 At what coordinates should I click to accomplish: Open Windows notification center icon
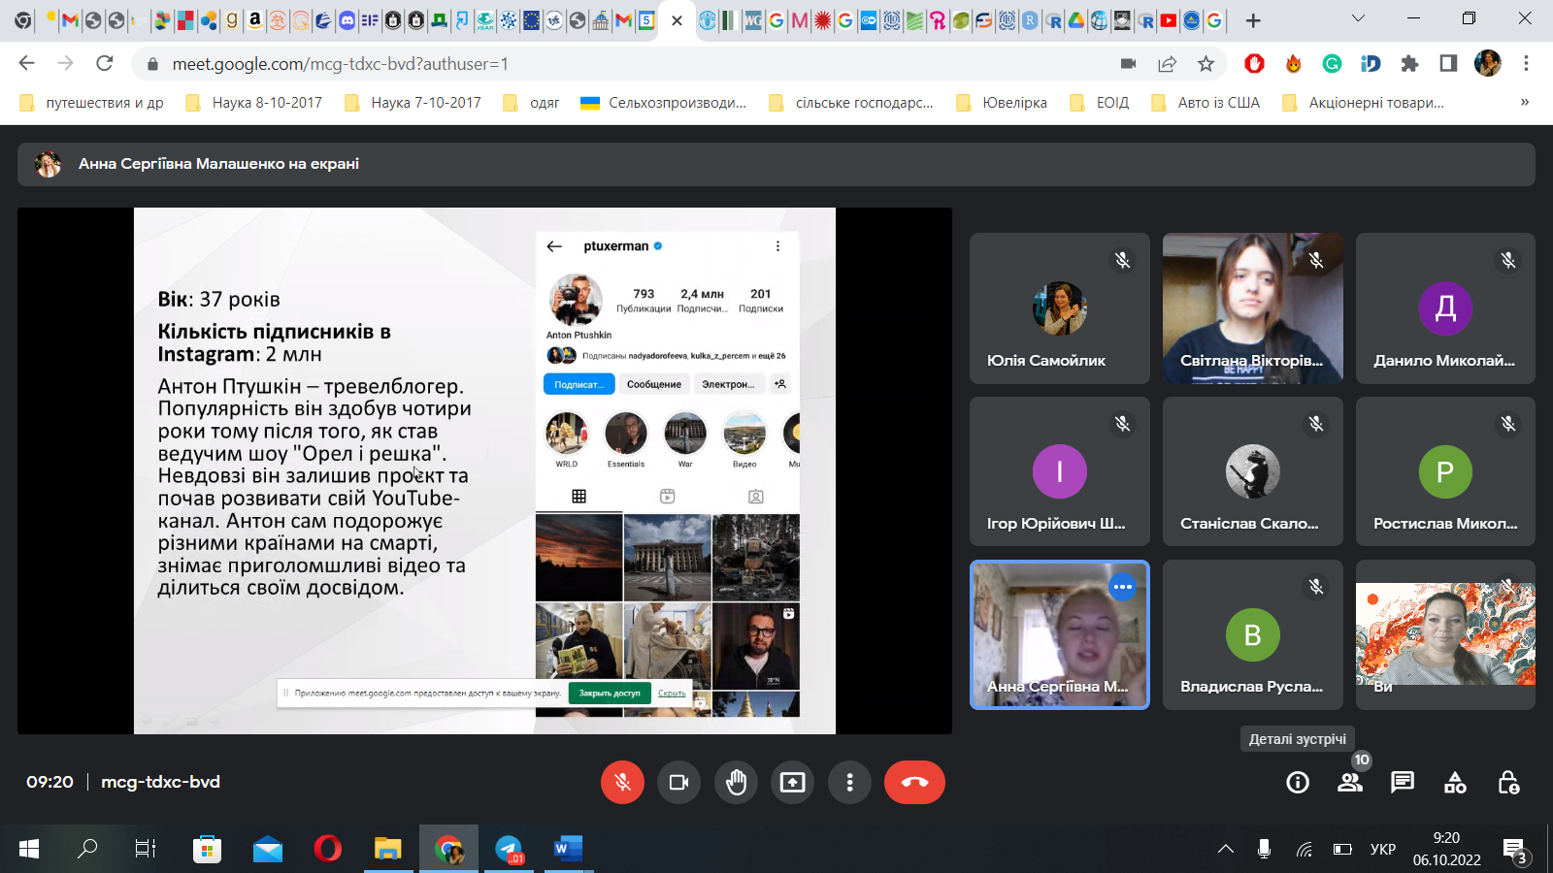[1514, 850]
